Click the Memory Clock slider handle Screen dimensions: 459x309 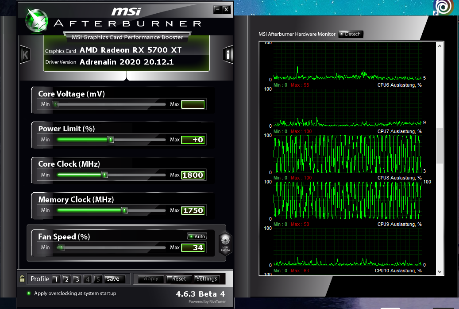tap(125, 210)
